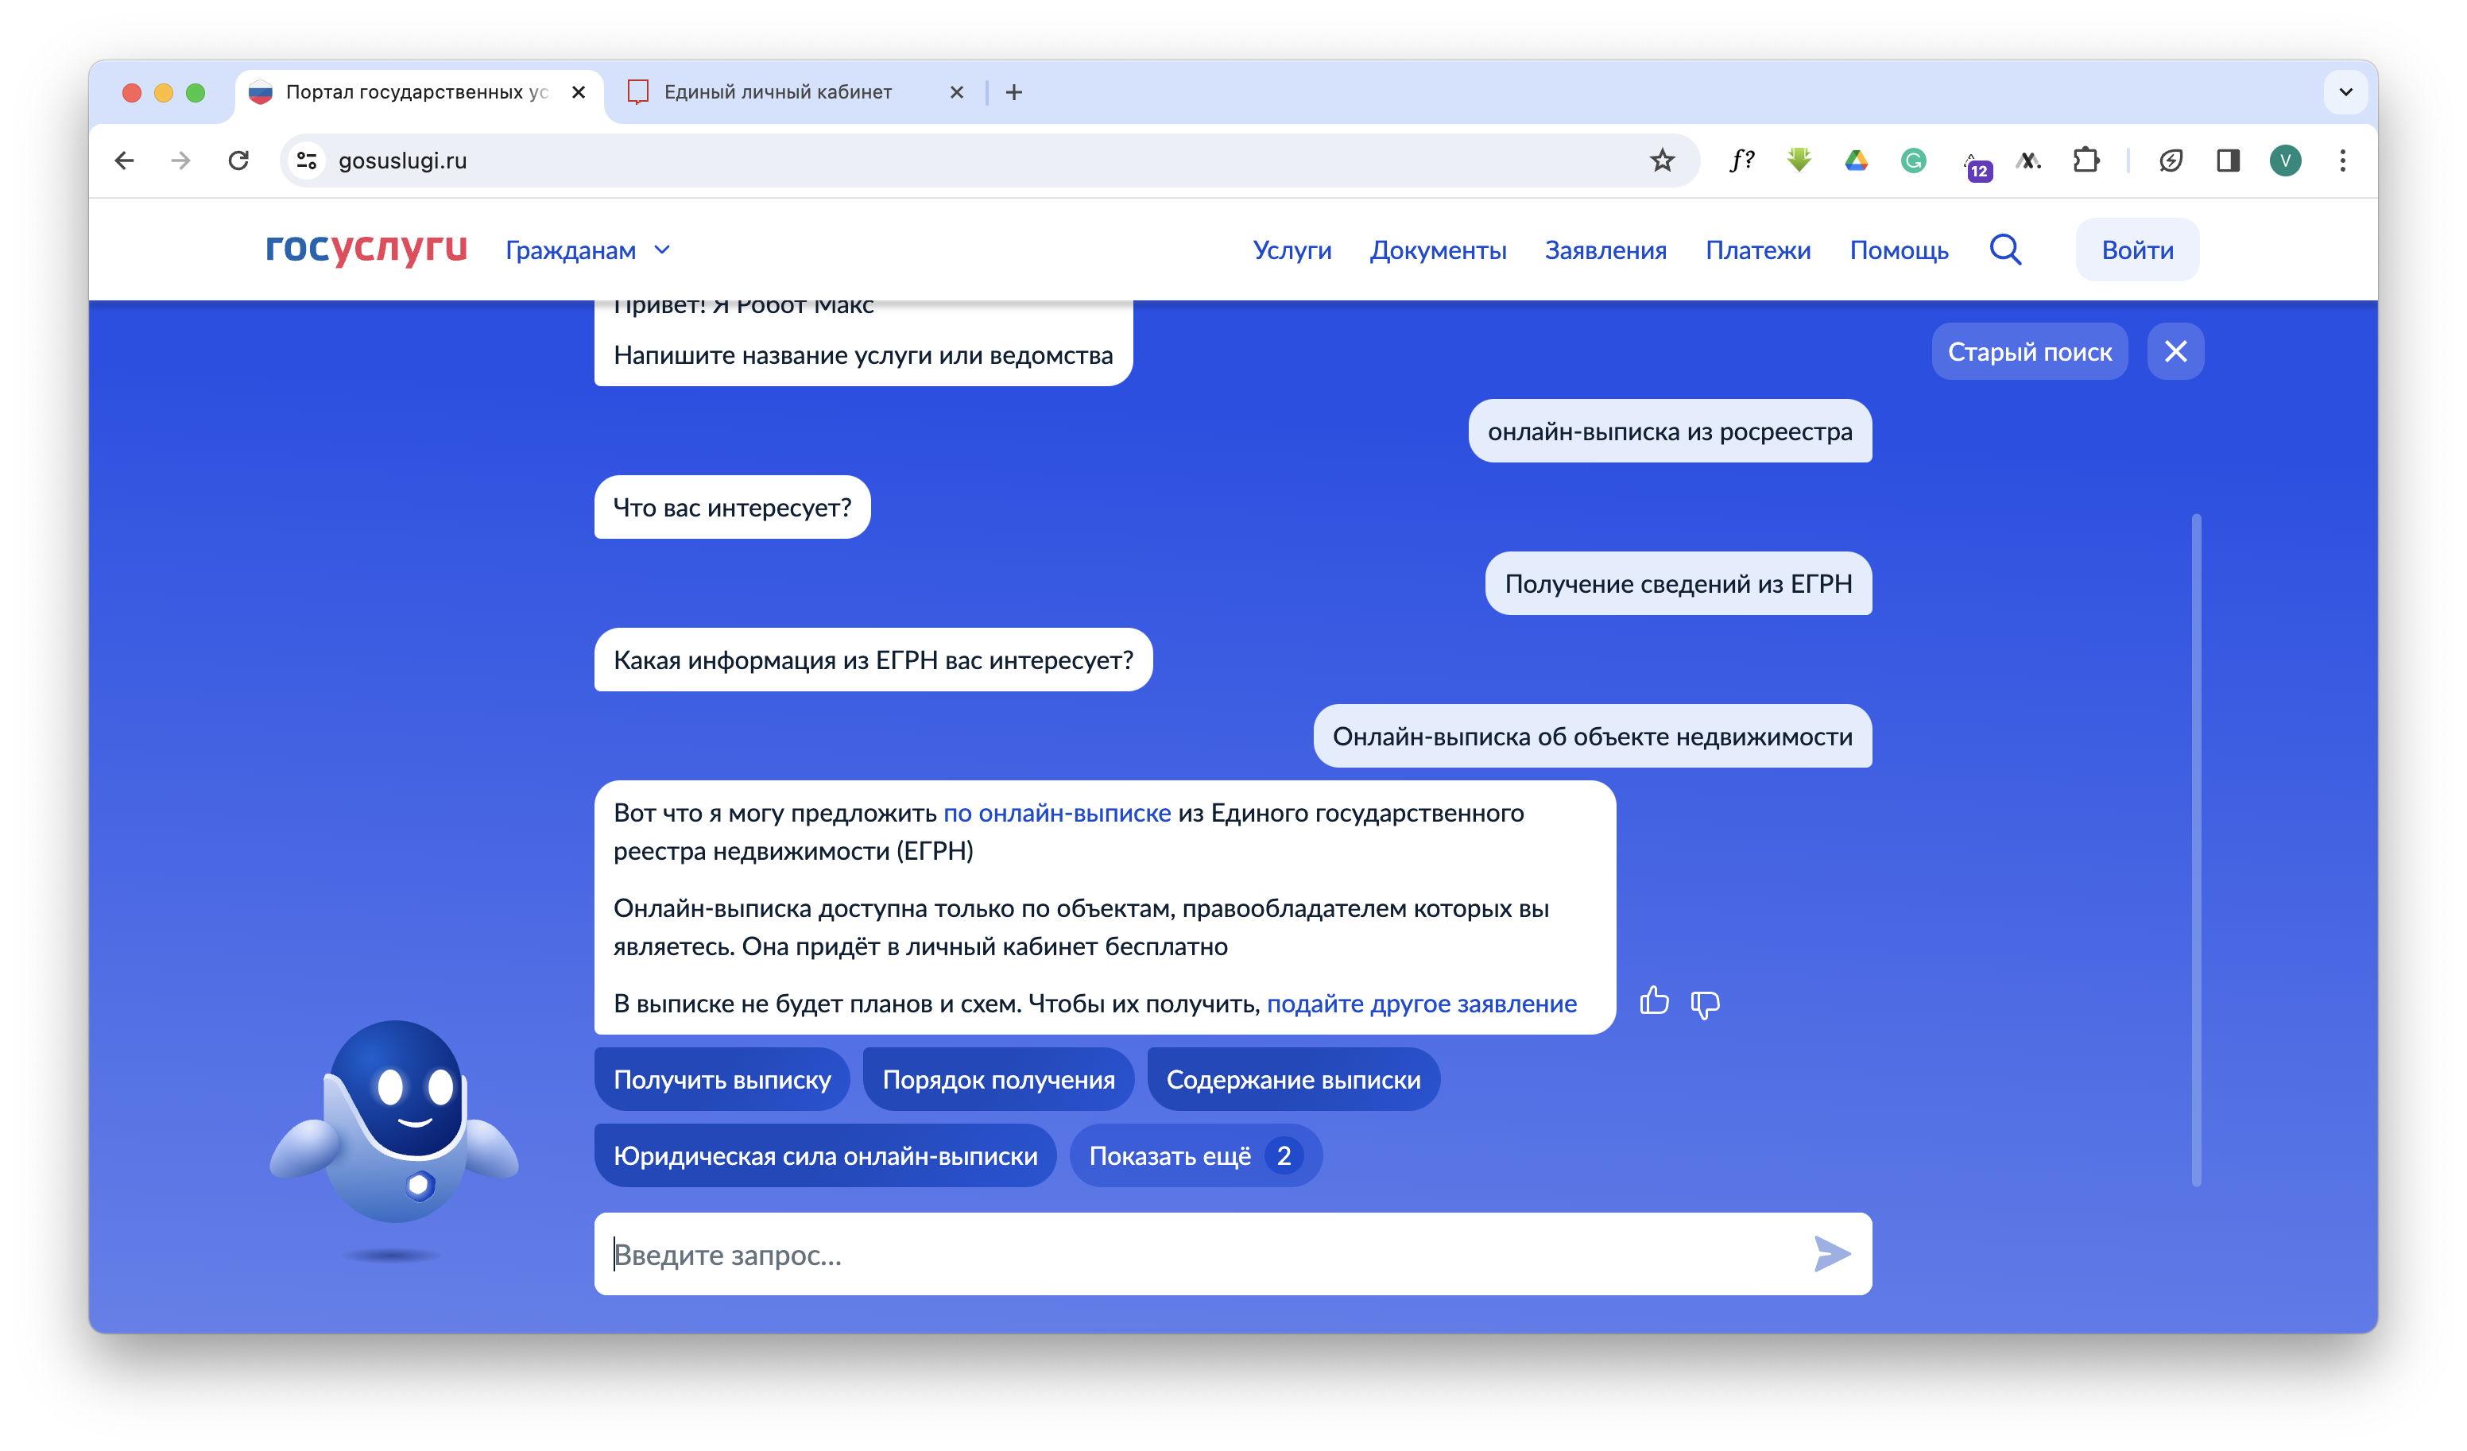Bookmark this page with the star
2467x1451 pixels.
tap(1661, 161)
